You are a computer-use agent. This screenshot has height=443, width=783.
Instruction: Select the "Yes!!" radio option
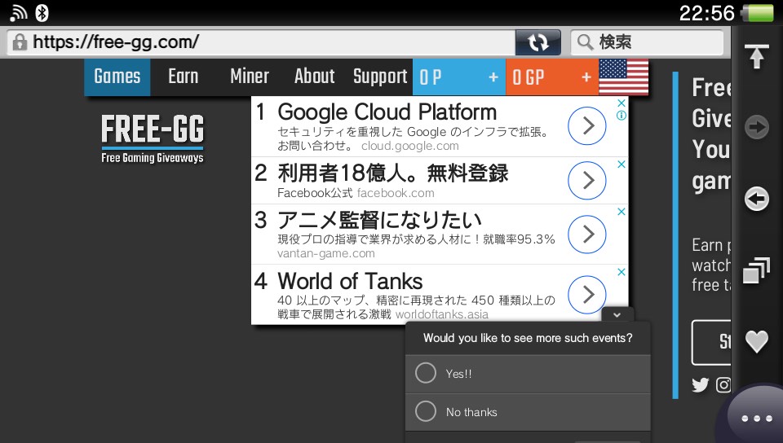[426, 373]
